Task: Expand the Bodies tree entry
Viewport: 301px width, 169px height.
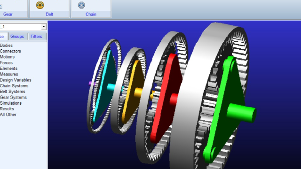Action: click(6, 46)
